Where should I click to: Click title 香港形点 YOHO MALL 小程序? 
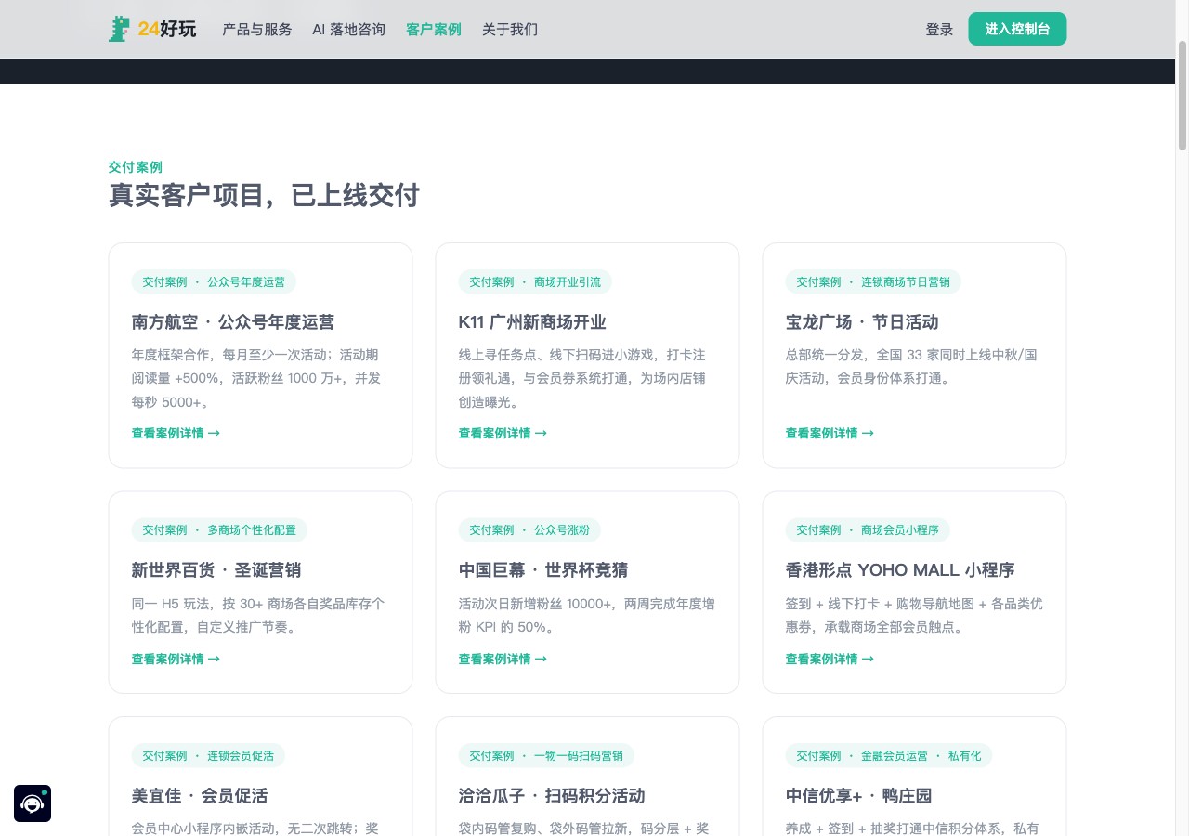tap(900, 570)
